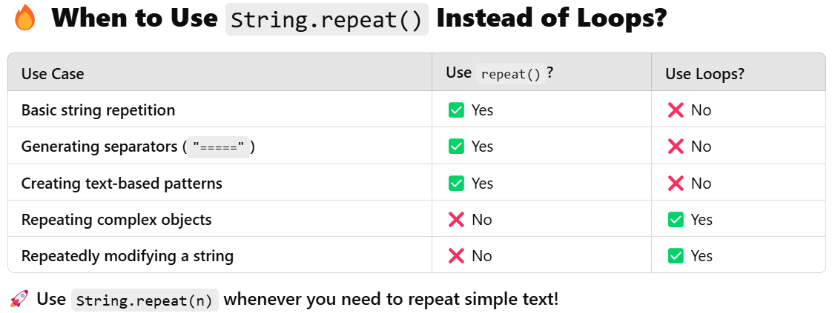Click Repeating complex objects cell text
Image resolution: width=835 pixels, height=313 pixels.
(116, 220)
